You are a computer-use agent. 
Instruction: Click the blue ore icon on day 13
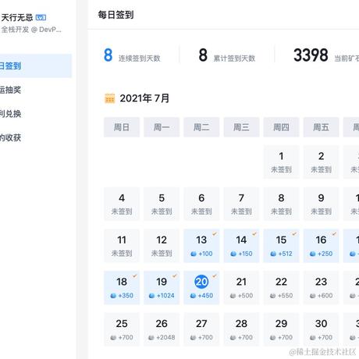(x=194, y=254)
